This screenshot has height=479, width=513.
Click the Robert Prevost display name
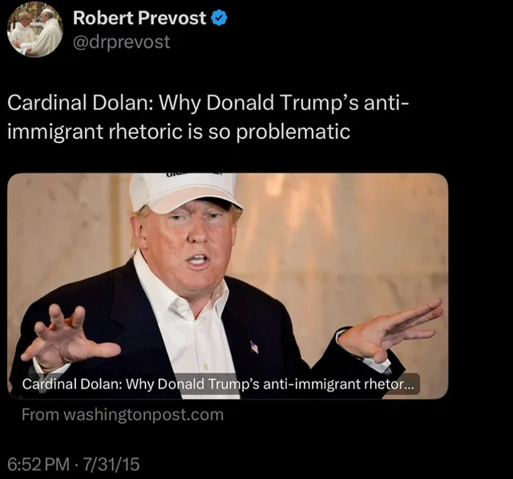pos(139,18)
